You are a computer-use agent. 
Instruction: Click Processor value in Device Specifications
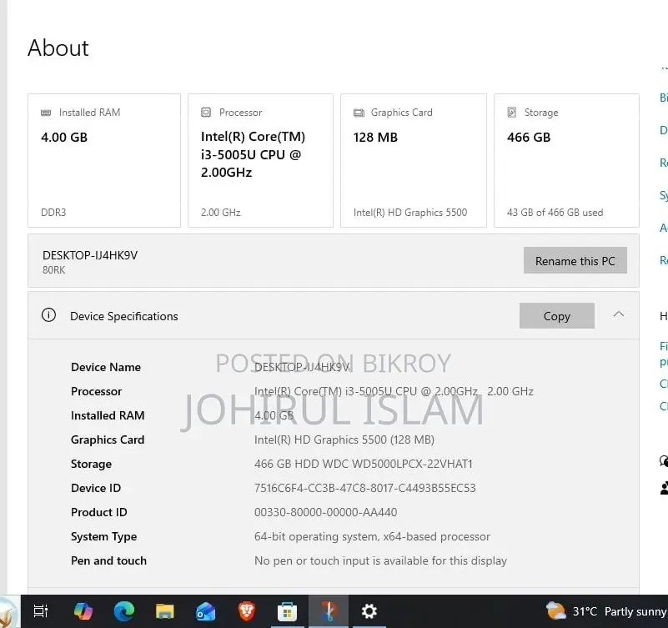[394, 391]
